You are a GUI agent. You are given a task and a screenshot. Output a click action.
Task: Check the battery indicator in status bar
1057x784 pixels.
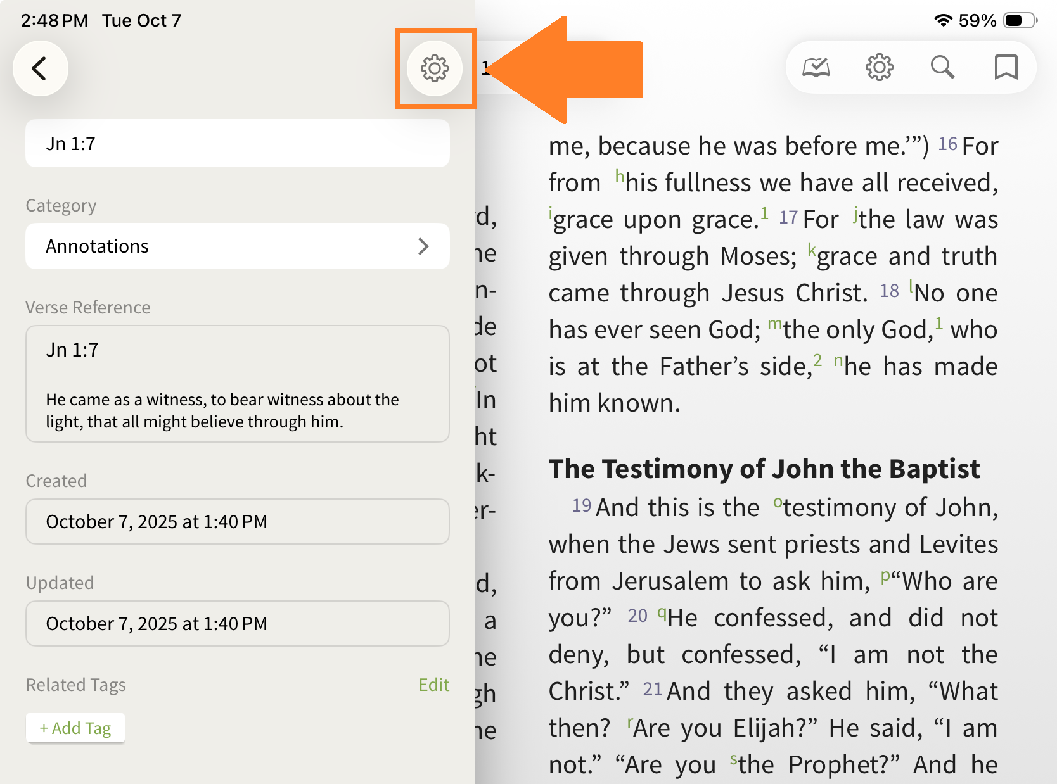tap(1020, 20)
